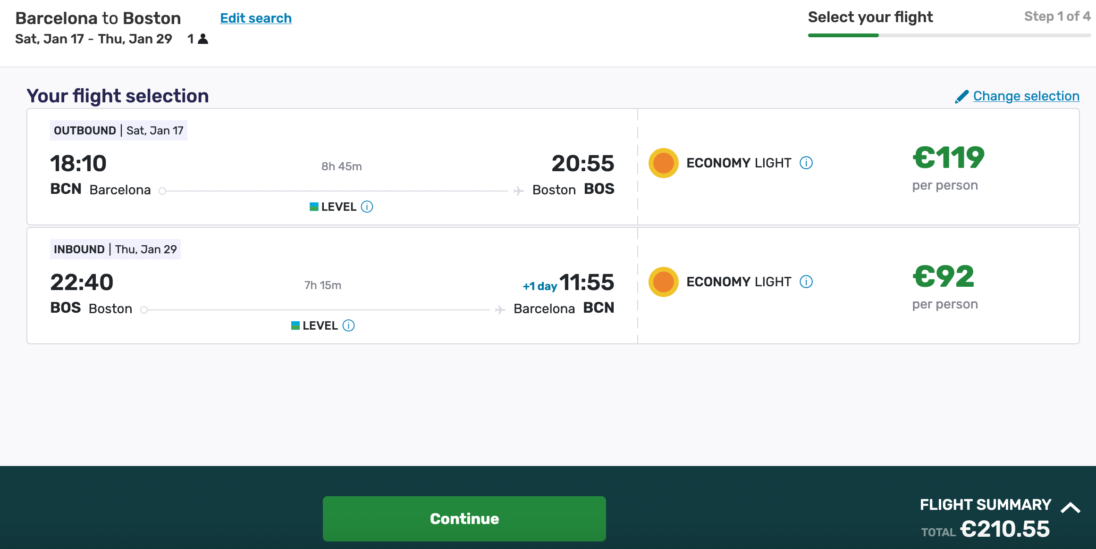Click the LEVEL airline info icon on outbound flight

coord(367,207)
